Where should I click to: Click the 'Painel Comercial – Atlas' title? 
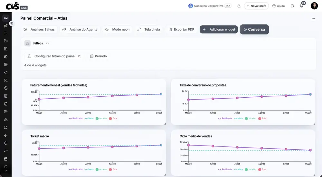[44, 18]
